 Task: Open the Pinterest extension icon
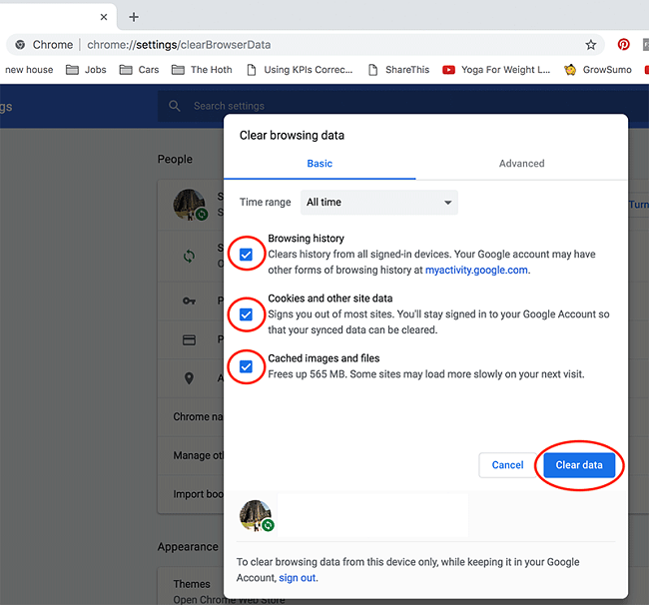(623, 44)
